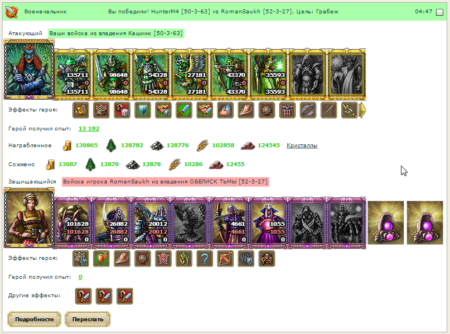Select the screaming face defender effect icon
The height and width of the screenshot is (334, 450).
(x=267, y=259)
